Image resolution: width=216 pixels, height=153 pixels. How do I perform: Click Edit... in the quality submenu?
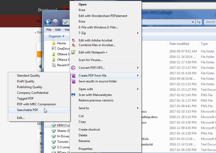point(21,118)
